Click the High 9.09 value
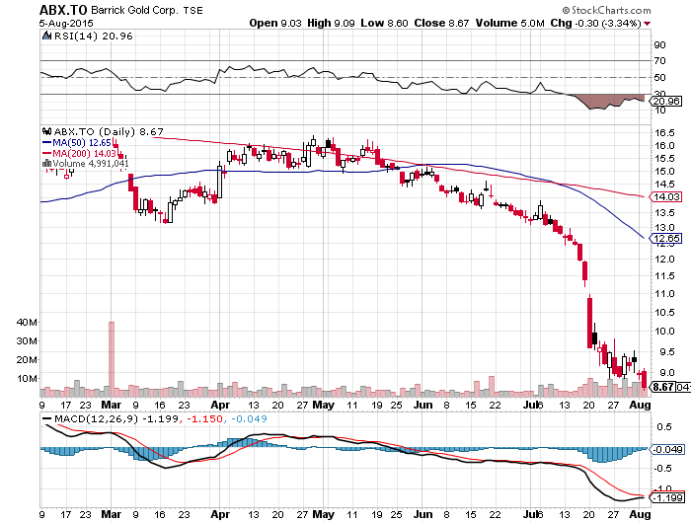The height and width of the screenshot is (523, 691). click(331, 23)
